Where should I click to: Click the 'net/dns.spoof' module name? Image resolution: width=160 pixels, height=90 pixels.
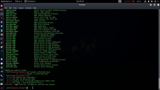point(12,26)
